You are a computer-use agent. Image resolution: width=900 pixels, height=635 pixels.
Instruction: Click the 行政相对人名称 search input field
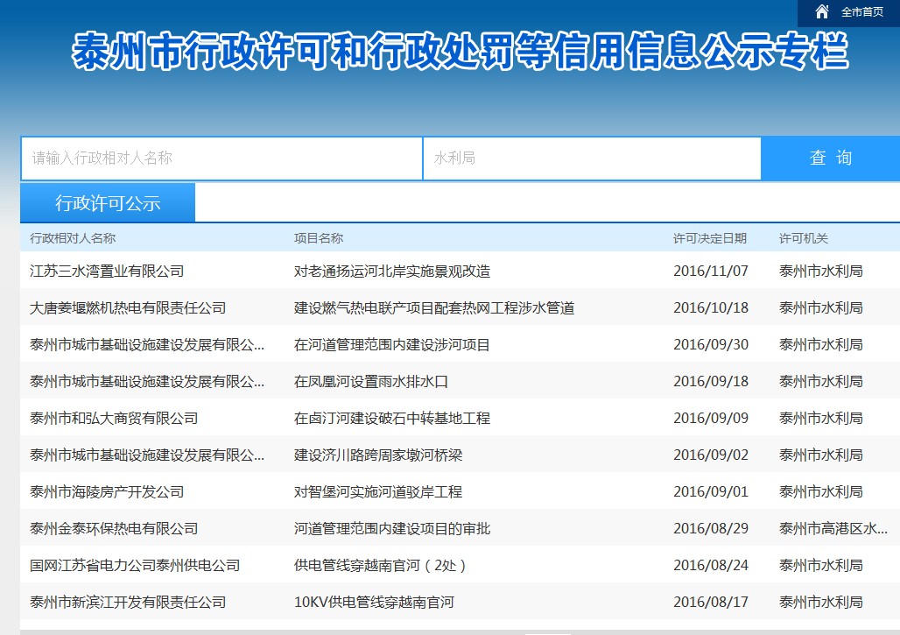pos(221,159)
